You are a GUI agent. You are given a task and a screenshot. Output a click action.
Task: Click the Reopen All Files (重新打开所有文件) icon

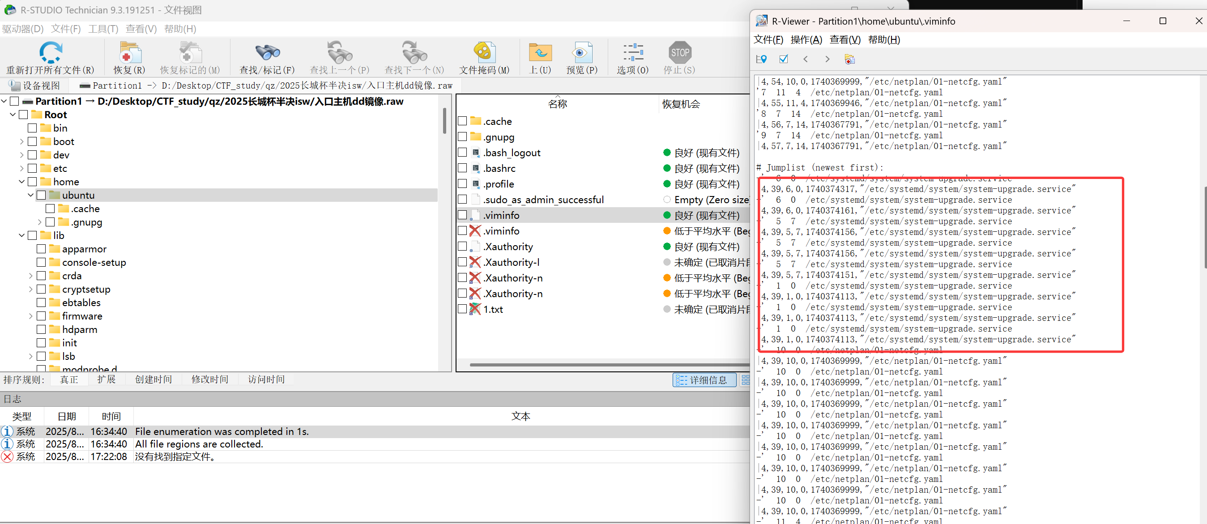tap(50, 52)
